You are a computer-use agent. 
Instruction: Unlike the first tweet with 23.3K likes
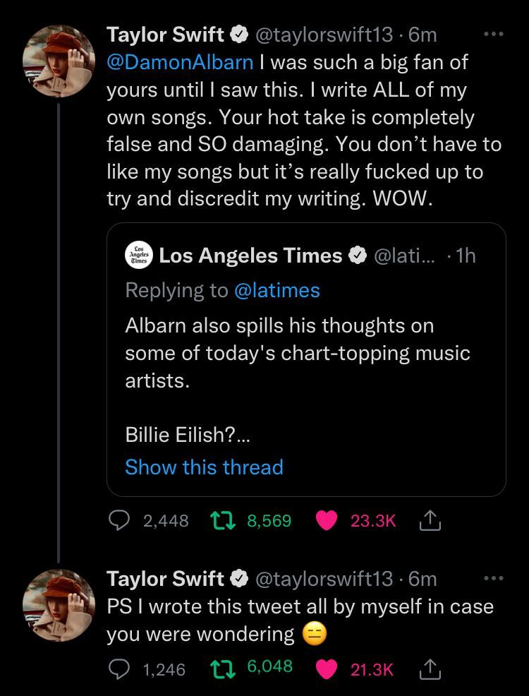pos(326,521)
